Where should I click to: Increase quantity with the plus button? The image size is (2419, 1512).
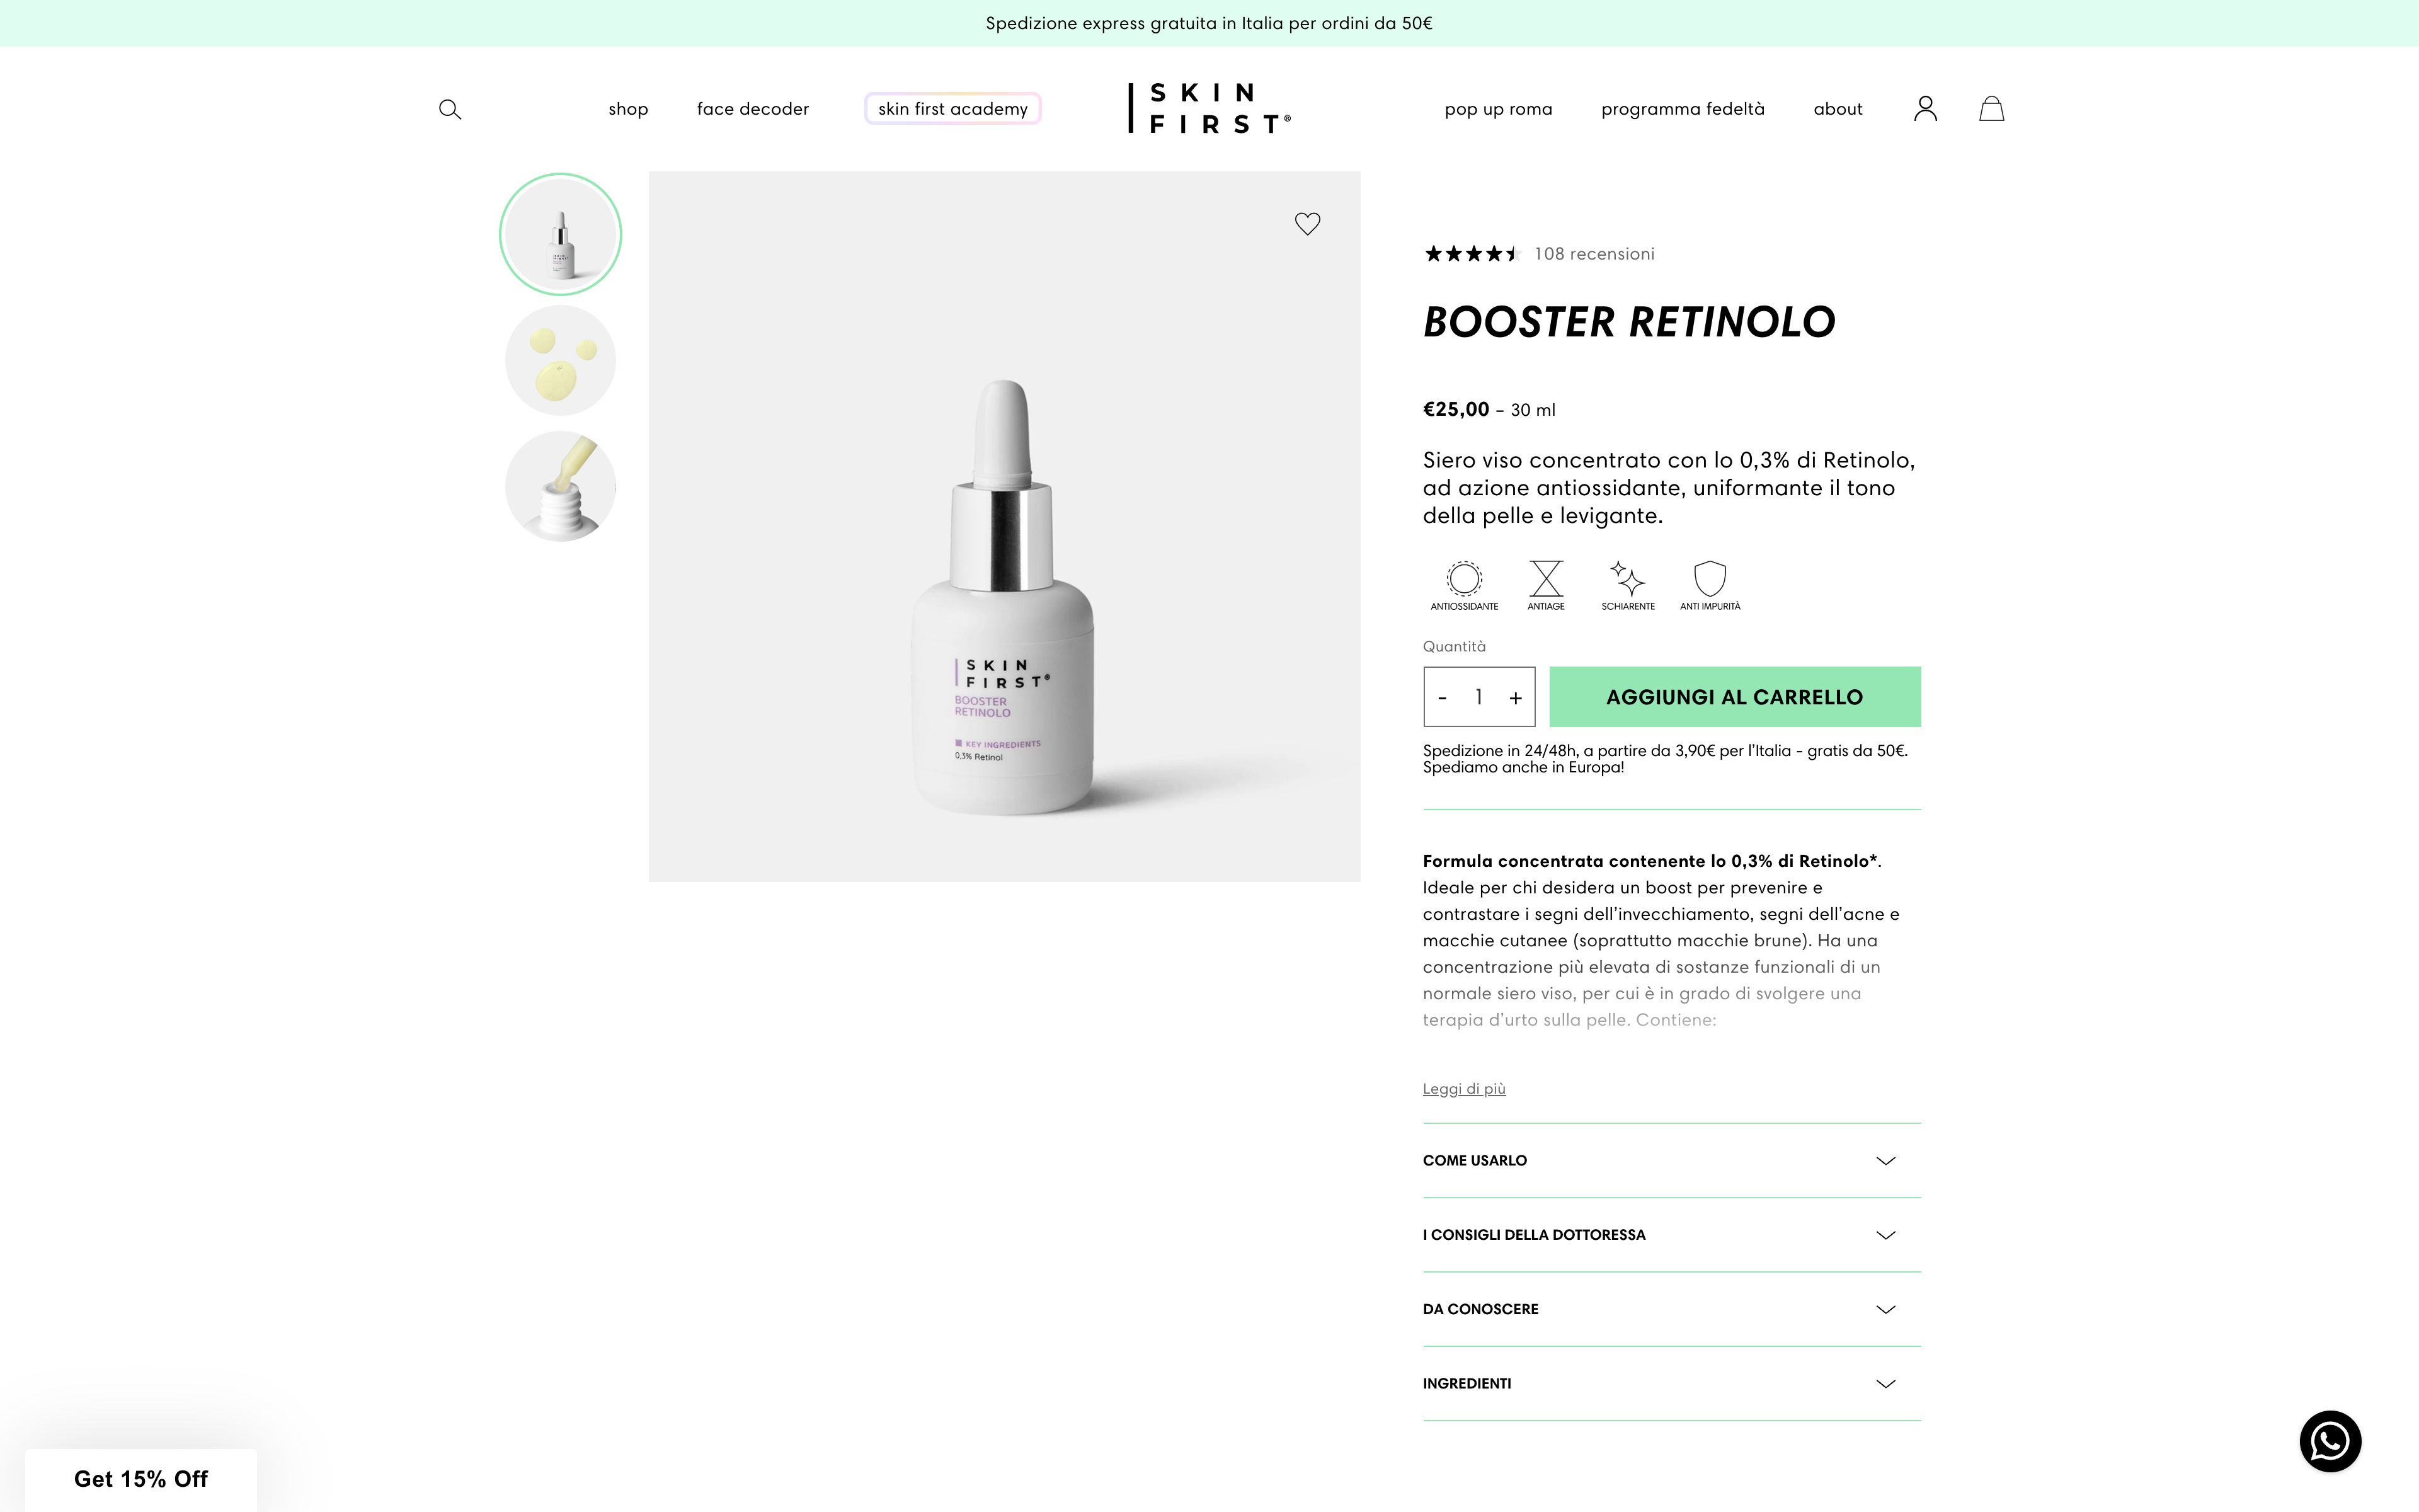point(1516,698)
